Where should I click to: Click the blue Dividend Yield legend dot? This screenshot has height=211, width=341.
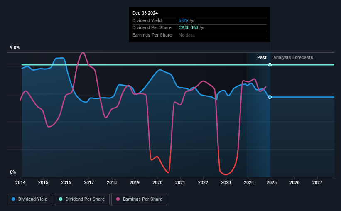(13, 199)
